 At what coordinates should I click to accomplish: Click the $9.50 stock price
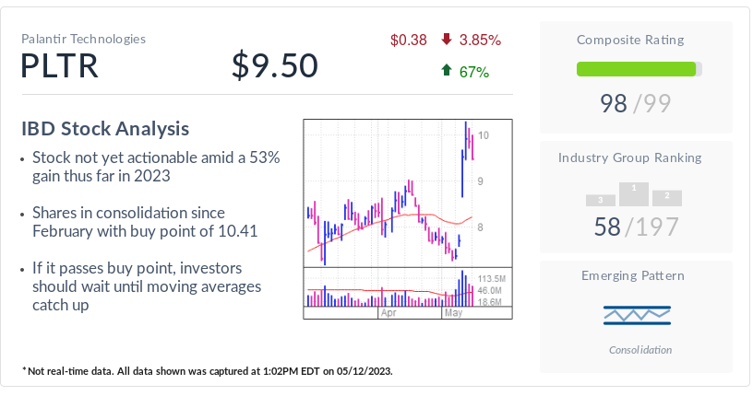[274, 66]
